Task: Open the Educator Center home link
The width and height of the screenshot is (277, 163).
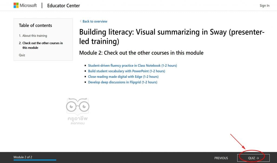Action: point(64,6)
